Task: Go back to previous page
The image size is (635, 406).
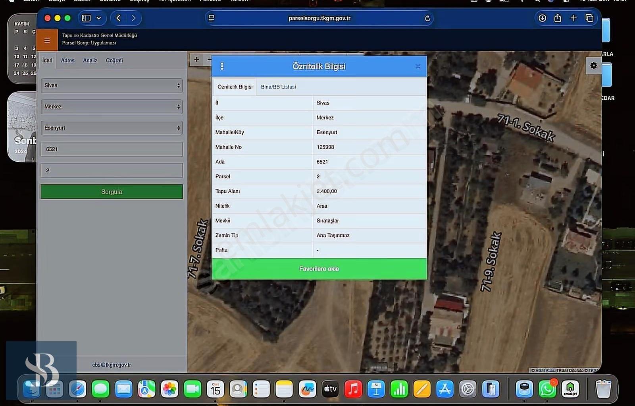Action: pyautogui.click(x=118, y=18)
